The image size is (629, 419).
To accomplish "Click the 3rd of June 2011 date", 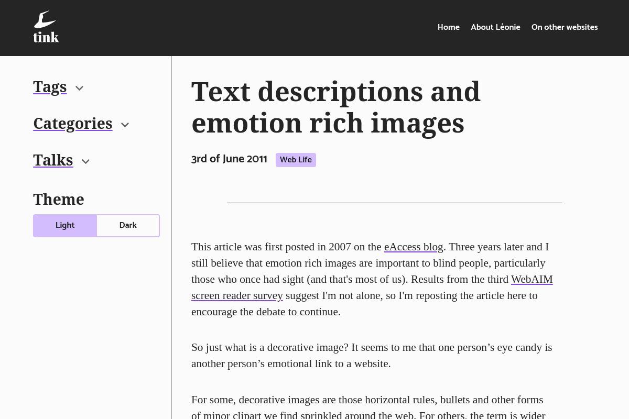I will [229, 159].
